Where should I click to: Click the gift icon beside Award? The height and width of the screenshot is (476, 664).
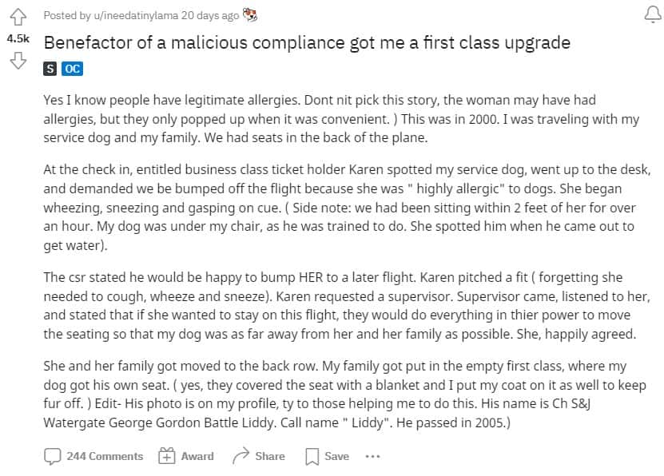pos(167,456)
